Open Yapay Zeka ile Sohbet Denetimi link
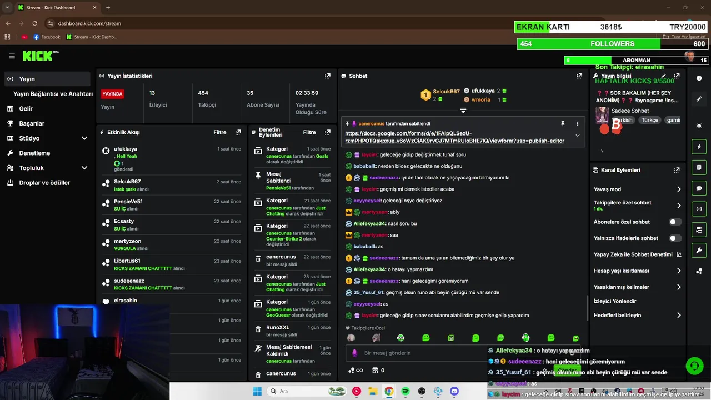 [x=637, y=254]
